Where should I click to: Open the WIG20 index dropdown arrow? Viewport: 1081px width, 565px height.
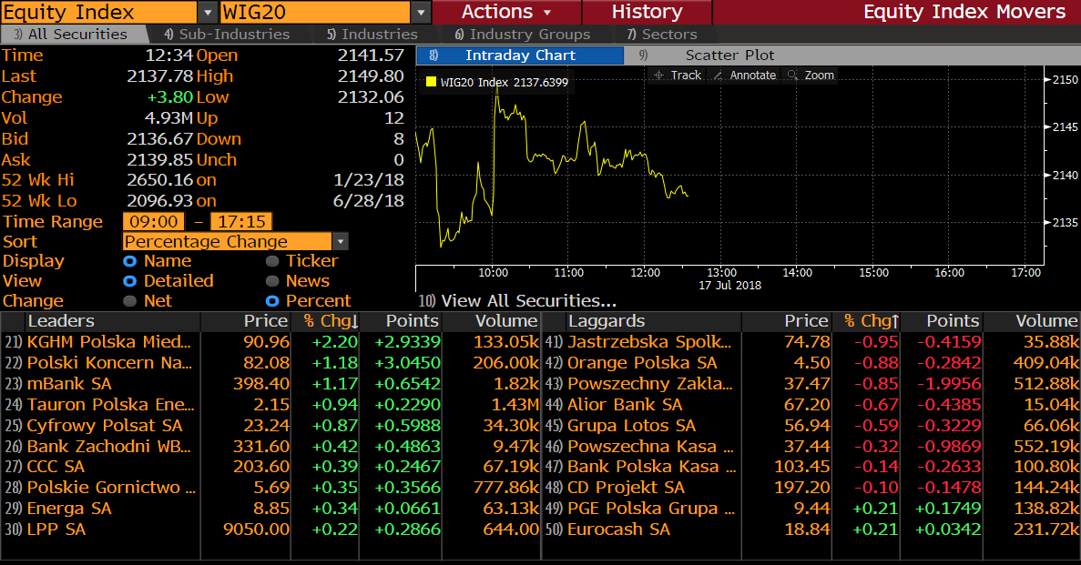click(x=420, y=13)
